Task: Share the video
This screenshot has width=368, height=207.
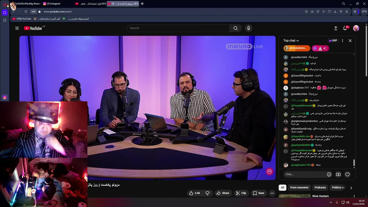Action: tap(223, 193)
